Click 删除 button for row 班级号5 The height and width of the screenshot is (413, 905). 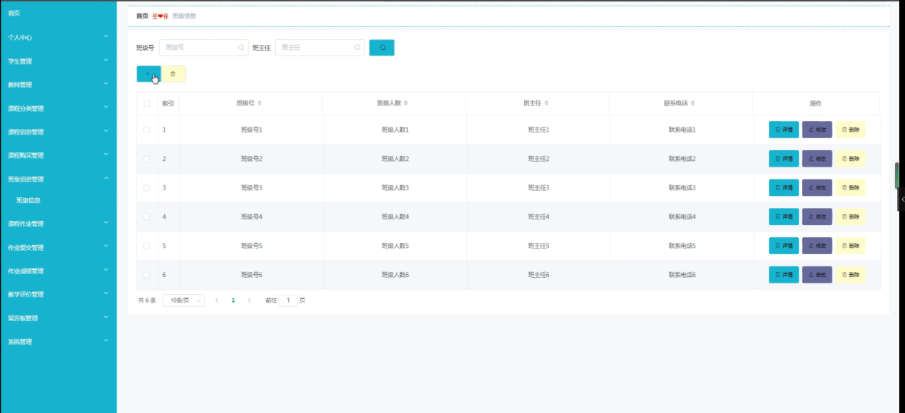point(850,246)
